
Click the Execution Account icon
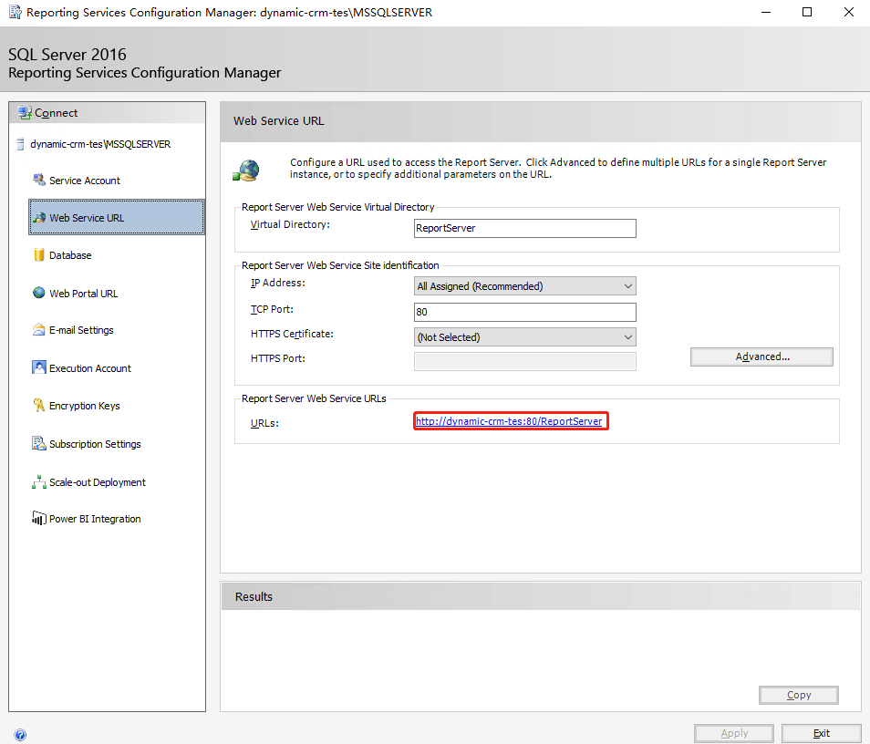click(39, 367)
